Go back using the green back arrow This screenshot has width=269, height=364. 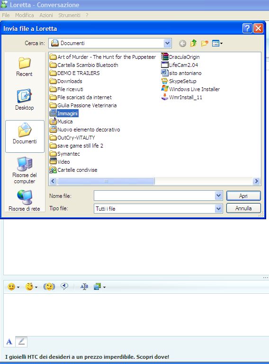(x=183, y=43)
